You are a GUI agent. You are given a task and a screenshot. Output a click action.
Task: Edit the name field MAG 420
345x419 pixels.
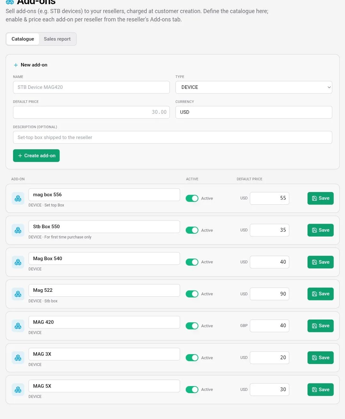[x=104, y=322]
